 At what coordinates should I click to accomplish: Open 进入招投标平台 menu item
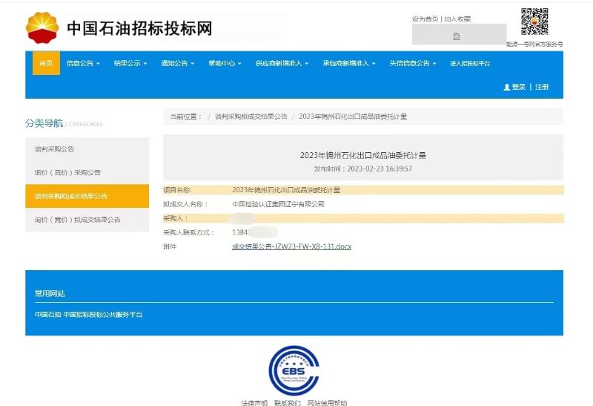(x=470, y=63)
